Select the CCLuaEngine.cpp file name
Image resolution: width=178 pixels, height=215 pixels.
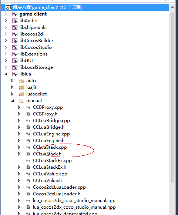pos(51,134)
